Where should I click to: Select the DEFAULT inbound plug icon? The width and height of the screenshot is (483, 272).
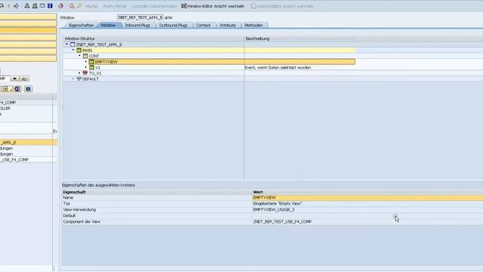point(78,79)
